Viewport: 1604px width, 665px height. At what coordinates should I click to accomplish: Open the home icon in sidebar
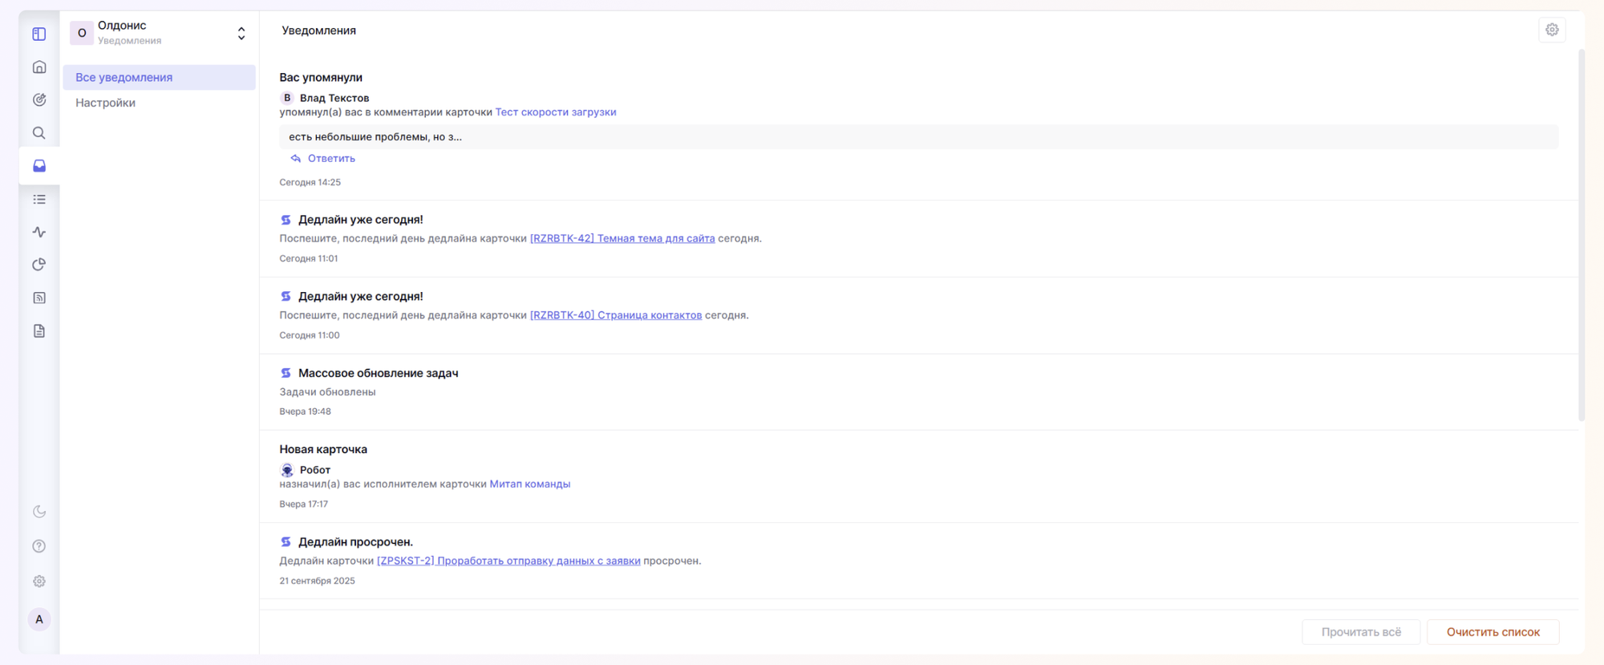click(38, 67)
